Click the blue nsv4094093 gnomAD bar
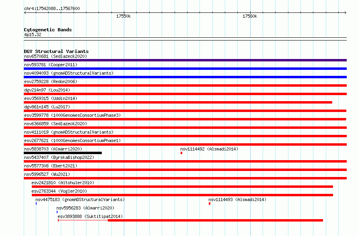The height and width of the screenshot is (236, 358). pos(185,77)
